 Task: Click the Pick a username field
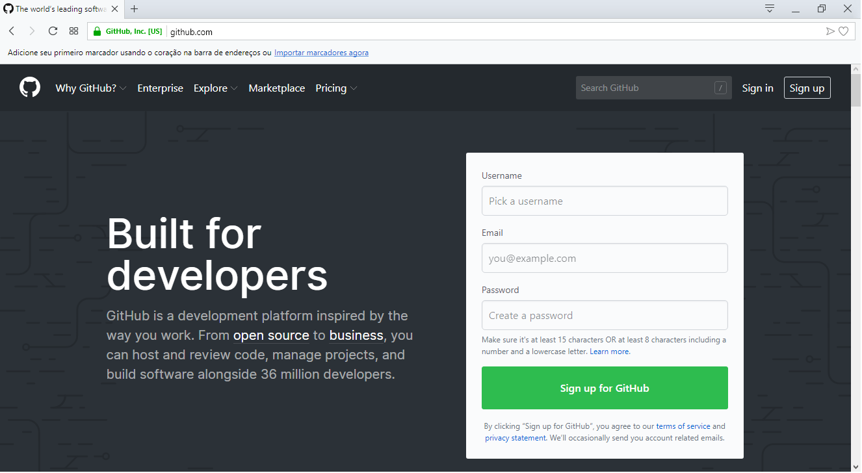[604, 201]
